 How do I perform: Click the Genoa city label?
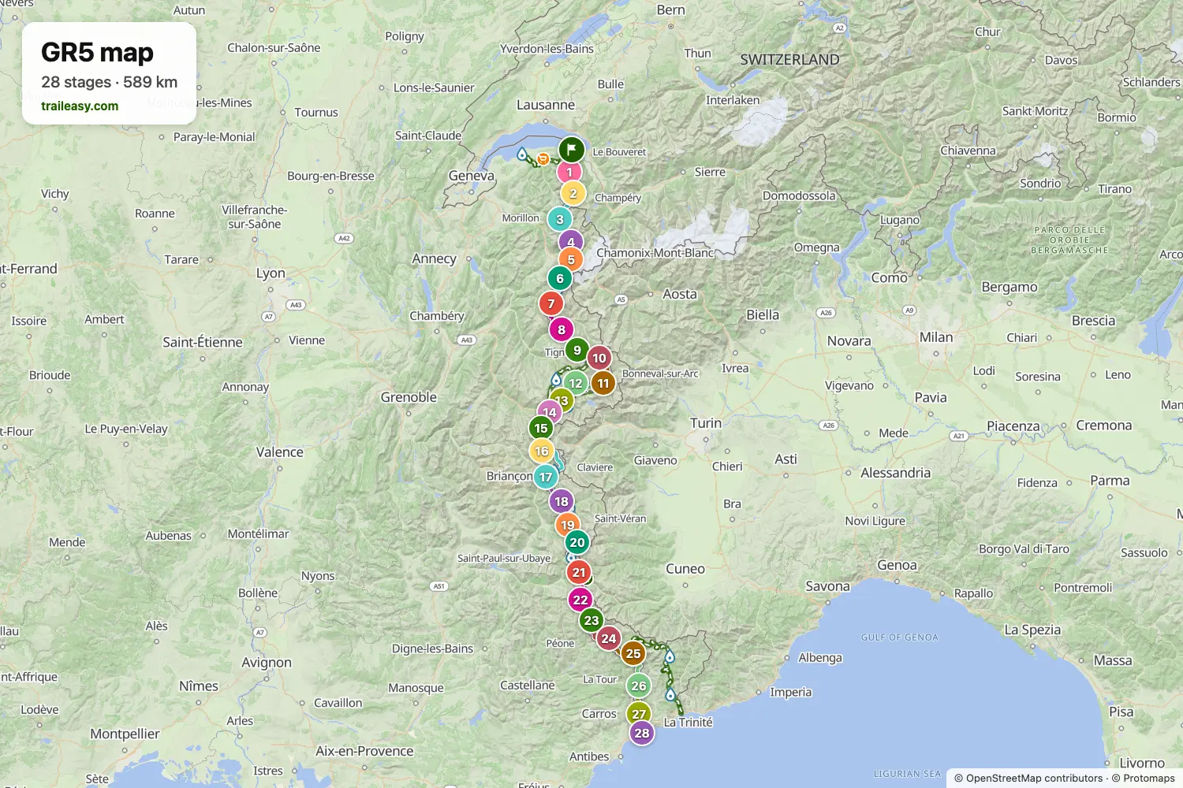pos(897,565)
